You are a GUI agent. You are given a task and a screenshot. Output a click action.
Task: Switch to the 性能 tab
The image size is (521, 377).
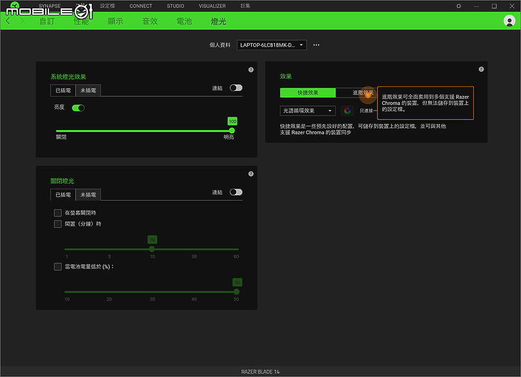pos(81,21)
